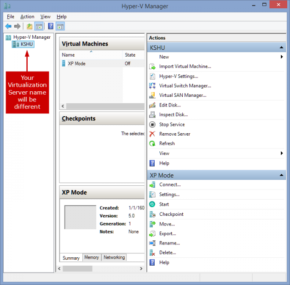
Task: Sort by the State column header
Action: (133, 55)
